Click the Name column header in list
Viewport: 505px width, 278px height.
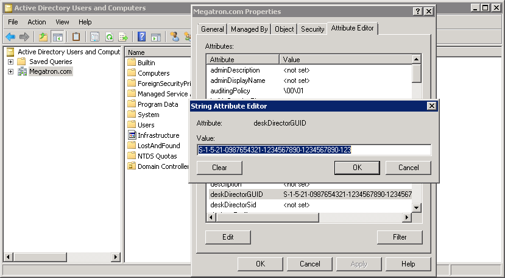[x=158, y=52]
